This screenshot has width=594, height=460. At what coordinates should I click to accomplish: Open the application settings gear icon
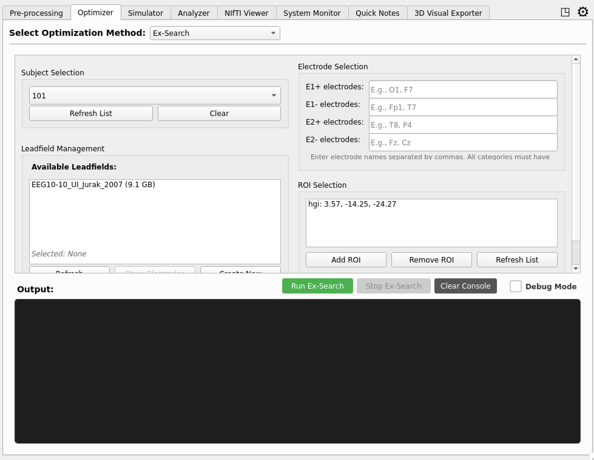pyautogui.click(x=582, y=12)
